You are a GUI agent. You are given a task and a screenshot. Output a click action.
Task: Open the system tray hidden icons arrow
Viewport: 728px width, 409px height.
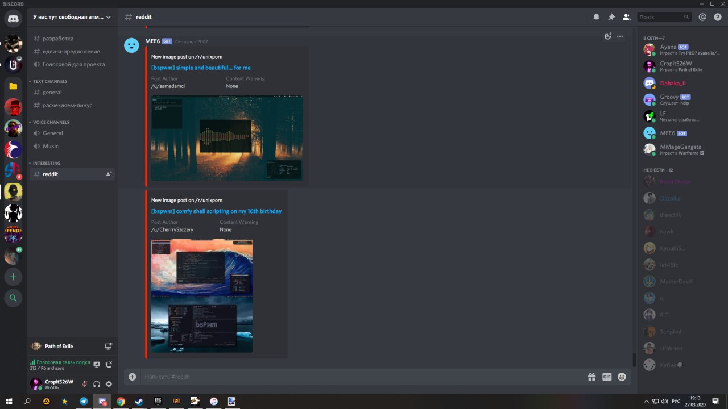(646, 401)
